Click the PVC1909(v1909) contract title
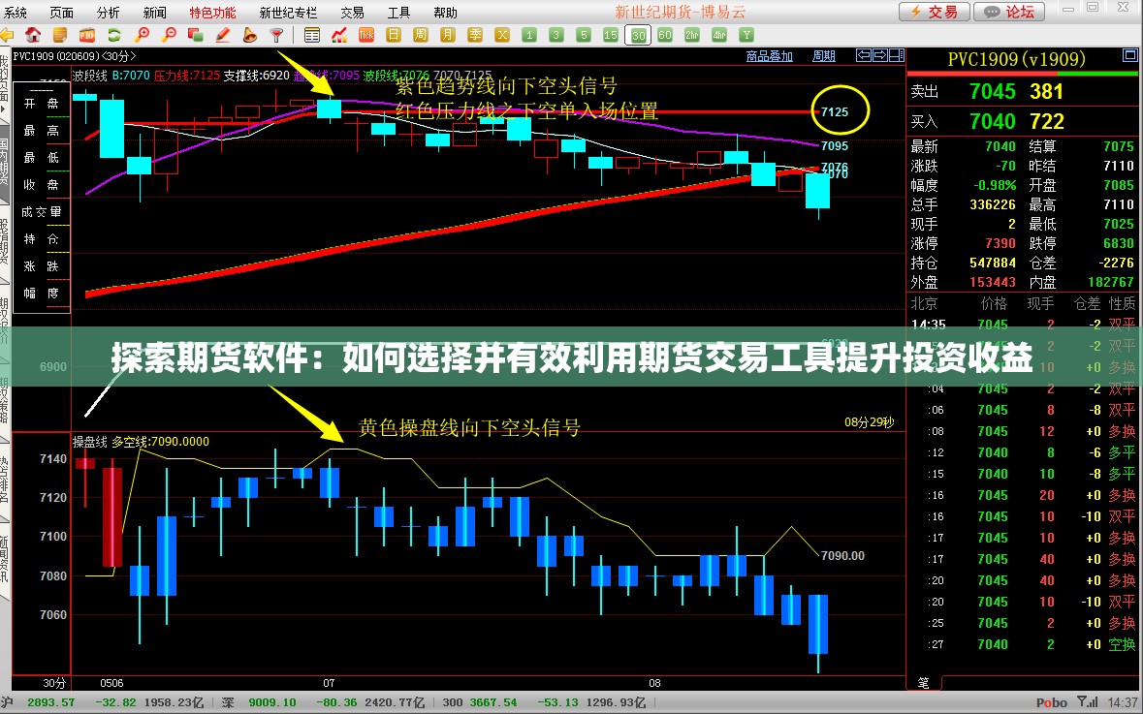Image resolution: width=1143 pixels, height=714 pixels. click(x=1016, y=60)
